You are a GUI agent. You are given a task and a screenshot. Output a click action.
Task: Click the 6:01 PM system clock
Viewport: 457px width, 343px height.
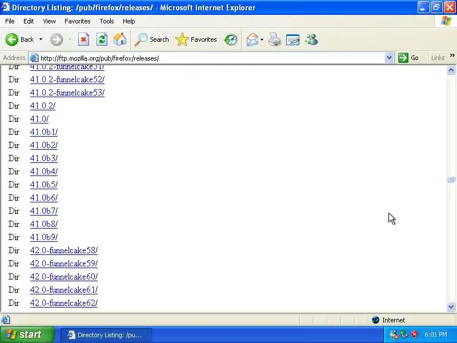tap(436, 334)
